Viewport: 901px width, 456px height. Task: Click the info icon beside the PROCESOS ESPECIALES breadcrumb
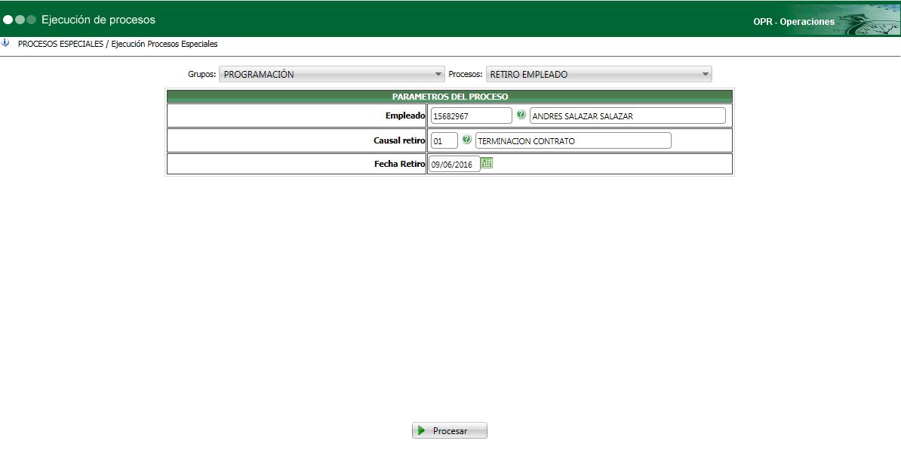pos(6,43)
